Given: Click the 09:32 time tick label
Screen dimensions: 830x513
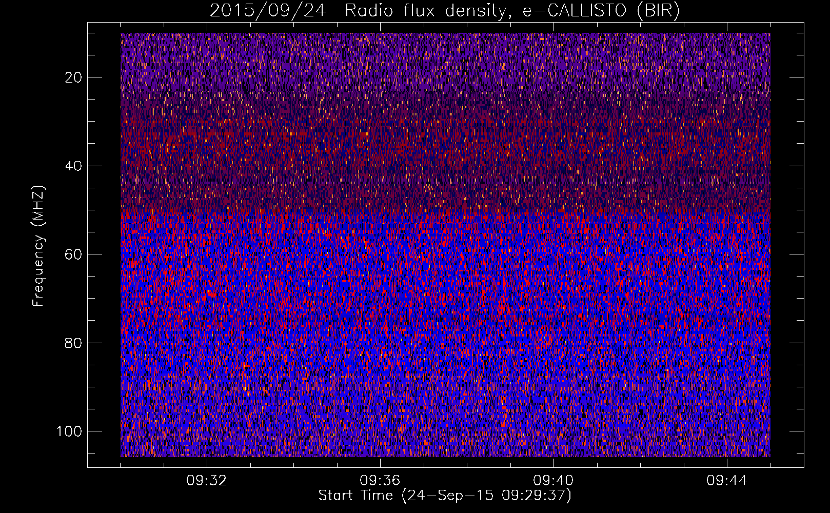Looking at the screenshot, I should click(207, 481).
